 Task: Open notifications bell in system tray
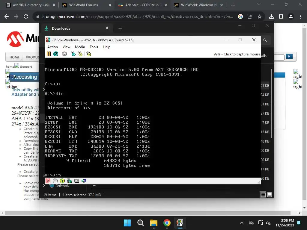click(299, 223)
